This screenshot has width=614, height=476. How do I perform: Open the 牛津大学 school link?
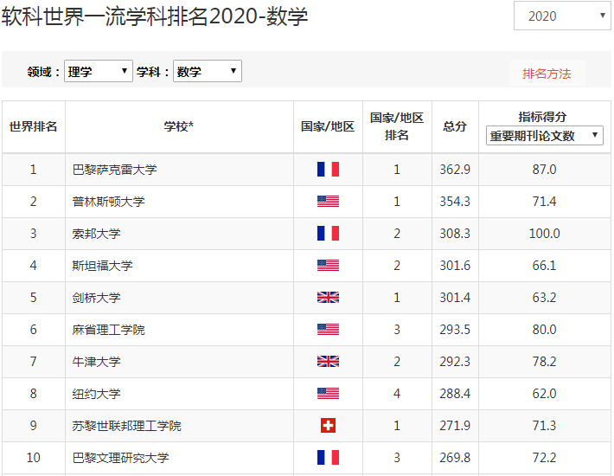[x=96, y=362]
